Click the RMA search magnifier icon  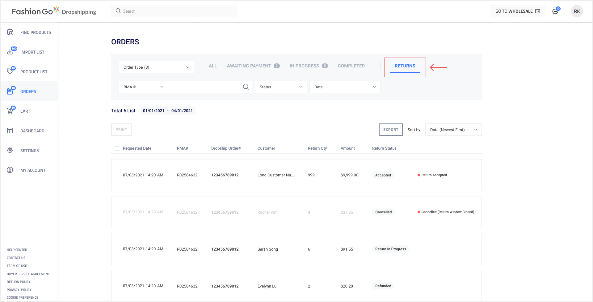(246, 87)
